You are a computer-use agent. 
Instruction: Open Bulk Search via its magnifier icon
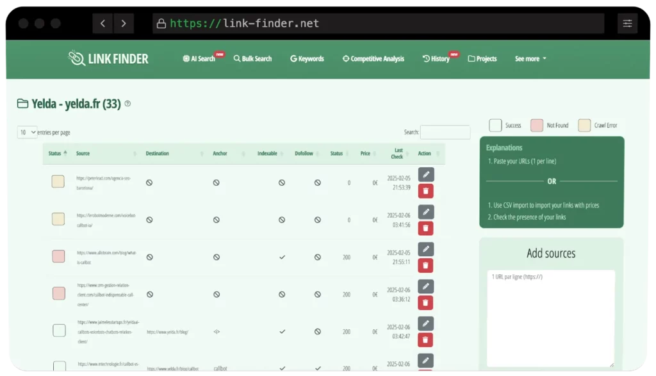(x=236, y=58)
